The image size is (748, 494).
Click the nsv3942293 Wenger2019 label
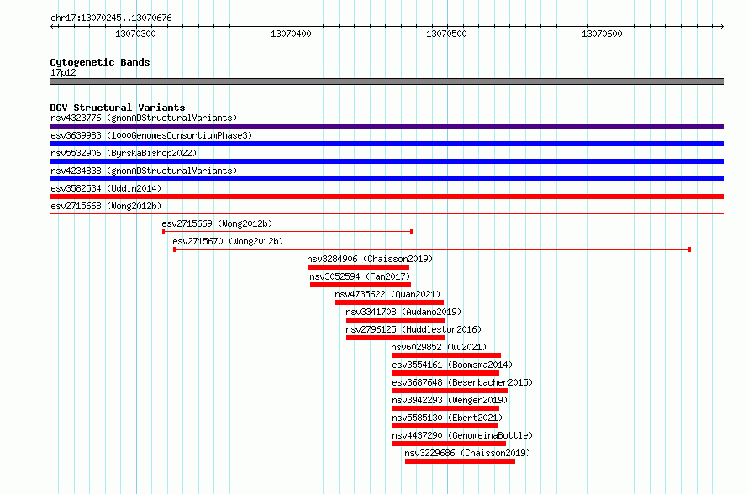point(450,400)
